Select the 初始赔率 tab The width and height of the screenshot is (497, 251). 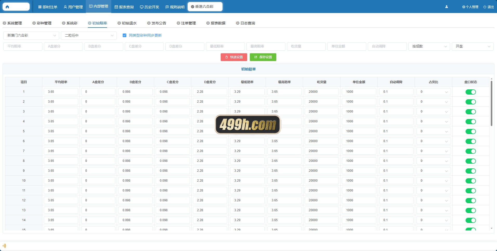97,23
